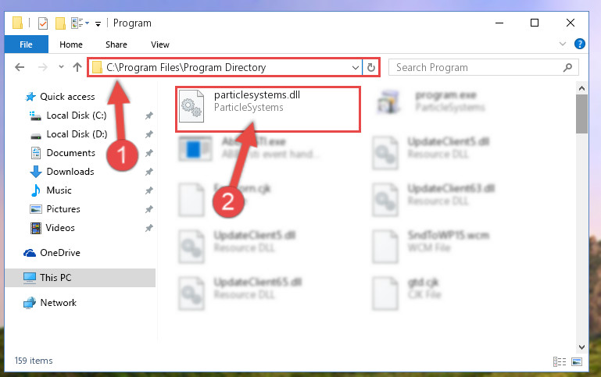Screen dimensions: 601x377
Task: Open the File menu
Action: (26, 44)
